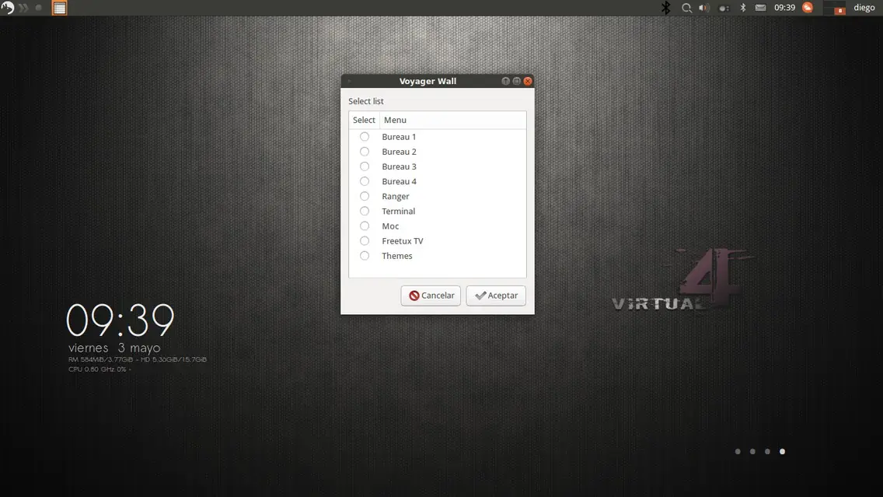Open the magnifier search icon in panel
The height and width of the screenshot is (497, 883).
[686, 8]
